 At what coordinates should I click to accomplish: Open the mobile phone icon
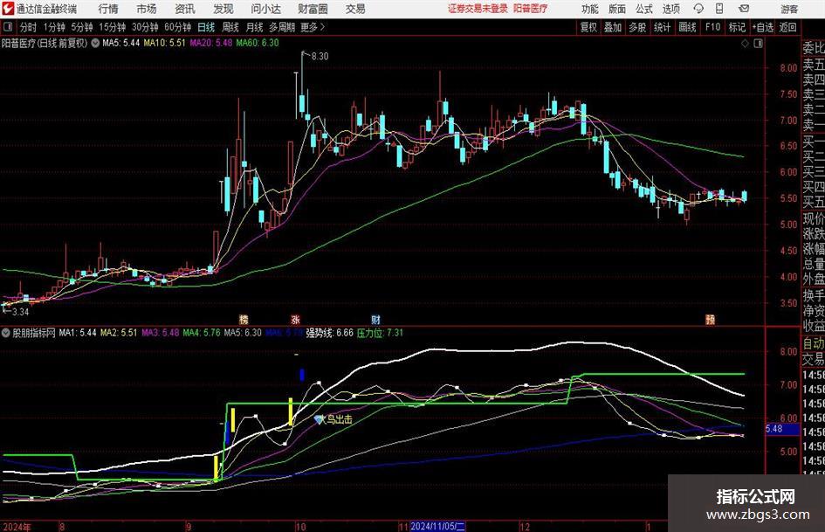(x=719, y=9)
